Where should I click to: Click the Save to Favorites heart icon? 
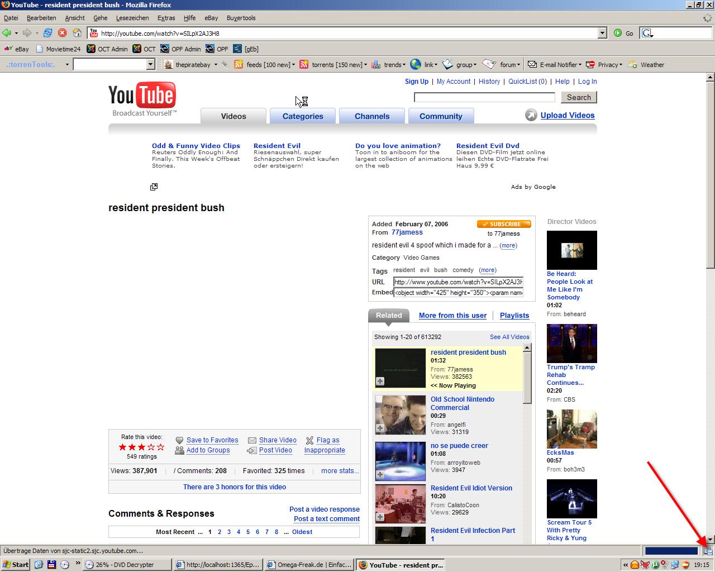pyautogui.click(x=179, y=440)
